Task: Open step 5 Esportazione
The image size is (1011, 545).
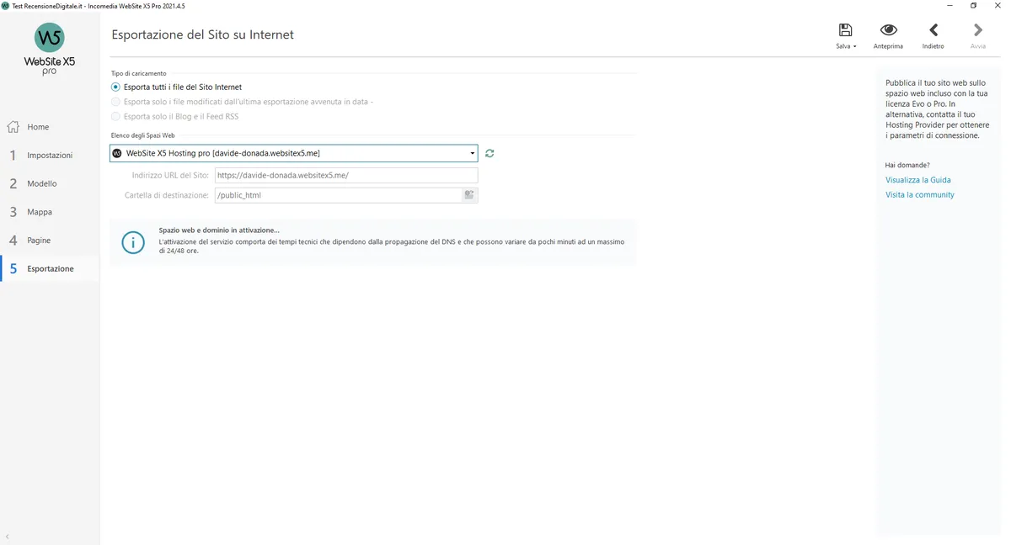Action: pyautogui.click(x=50, y=269)
